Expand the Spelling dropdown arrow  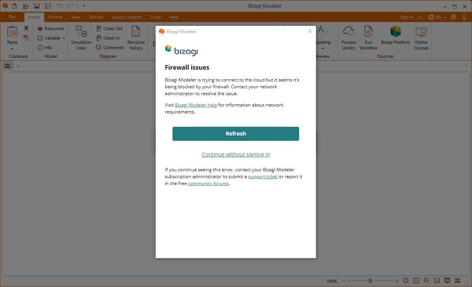coord(322,48)
